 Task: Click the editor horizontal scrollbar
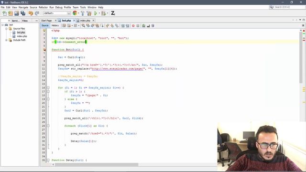[97, 164]
